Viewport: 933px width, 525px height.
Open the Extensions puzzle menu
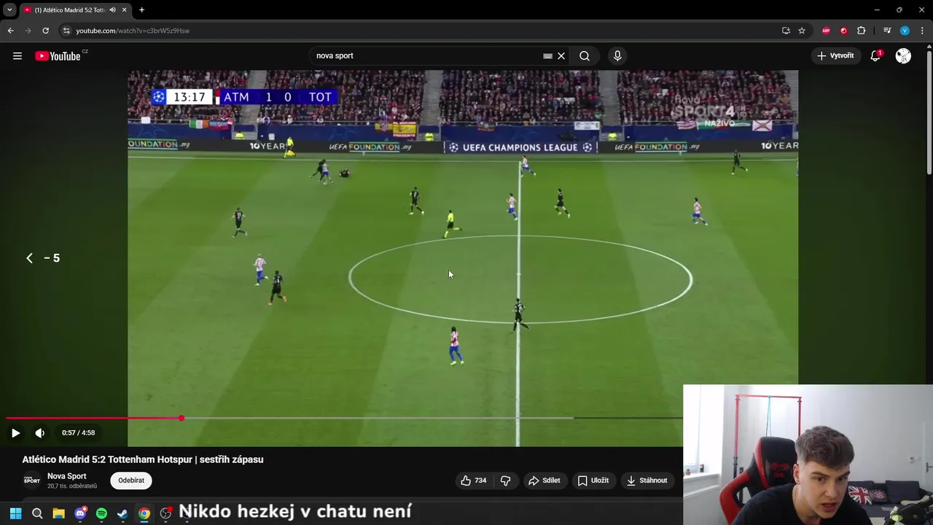tap(861, 31)
